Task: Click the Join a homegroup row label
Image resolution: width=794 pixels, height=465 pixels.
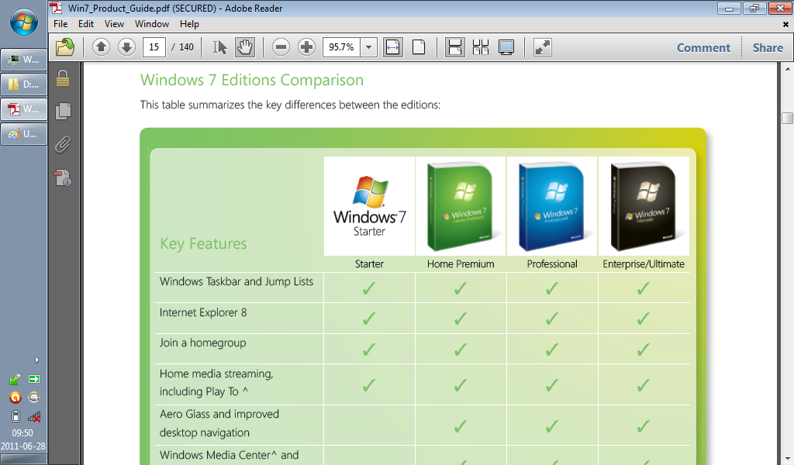Action: pos(202,343)
